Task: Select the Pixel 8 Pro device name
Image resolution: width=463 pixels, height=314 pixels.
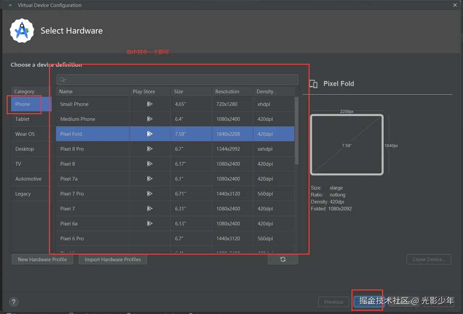Action: 72,149
